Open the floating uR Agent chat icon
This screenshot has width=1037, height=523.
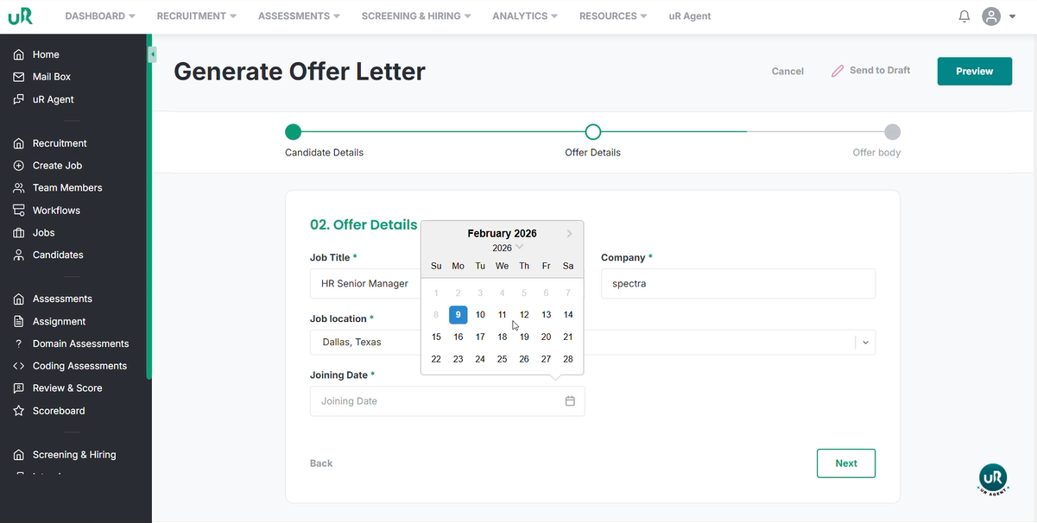[x=993, y=478]
